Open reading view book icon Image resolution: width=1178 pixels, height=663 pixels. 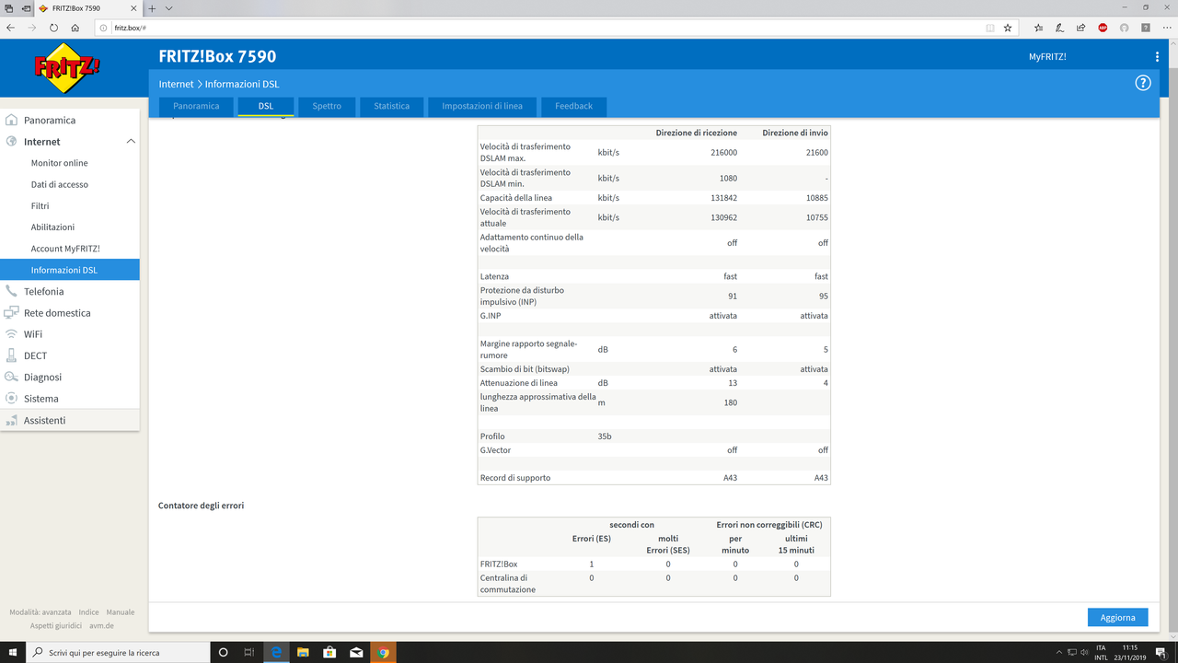pos(990,28)
